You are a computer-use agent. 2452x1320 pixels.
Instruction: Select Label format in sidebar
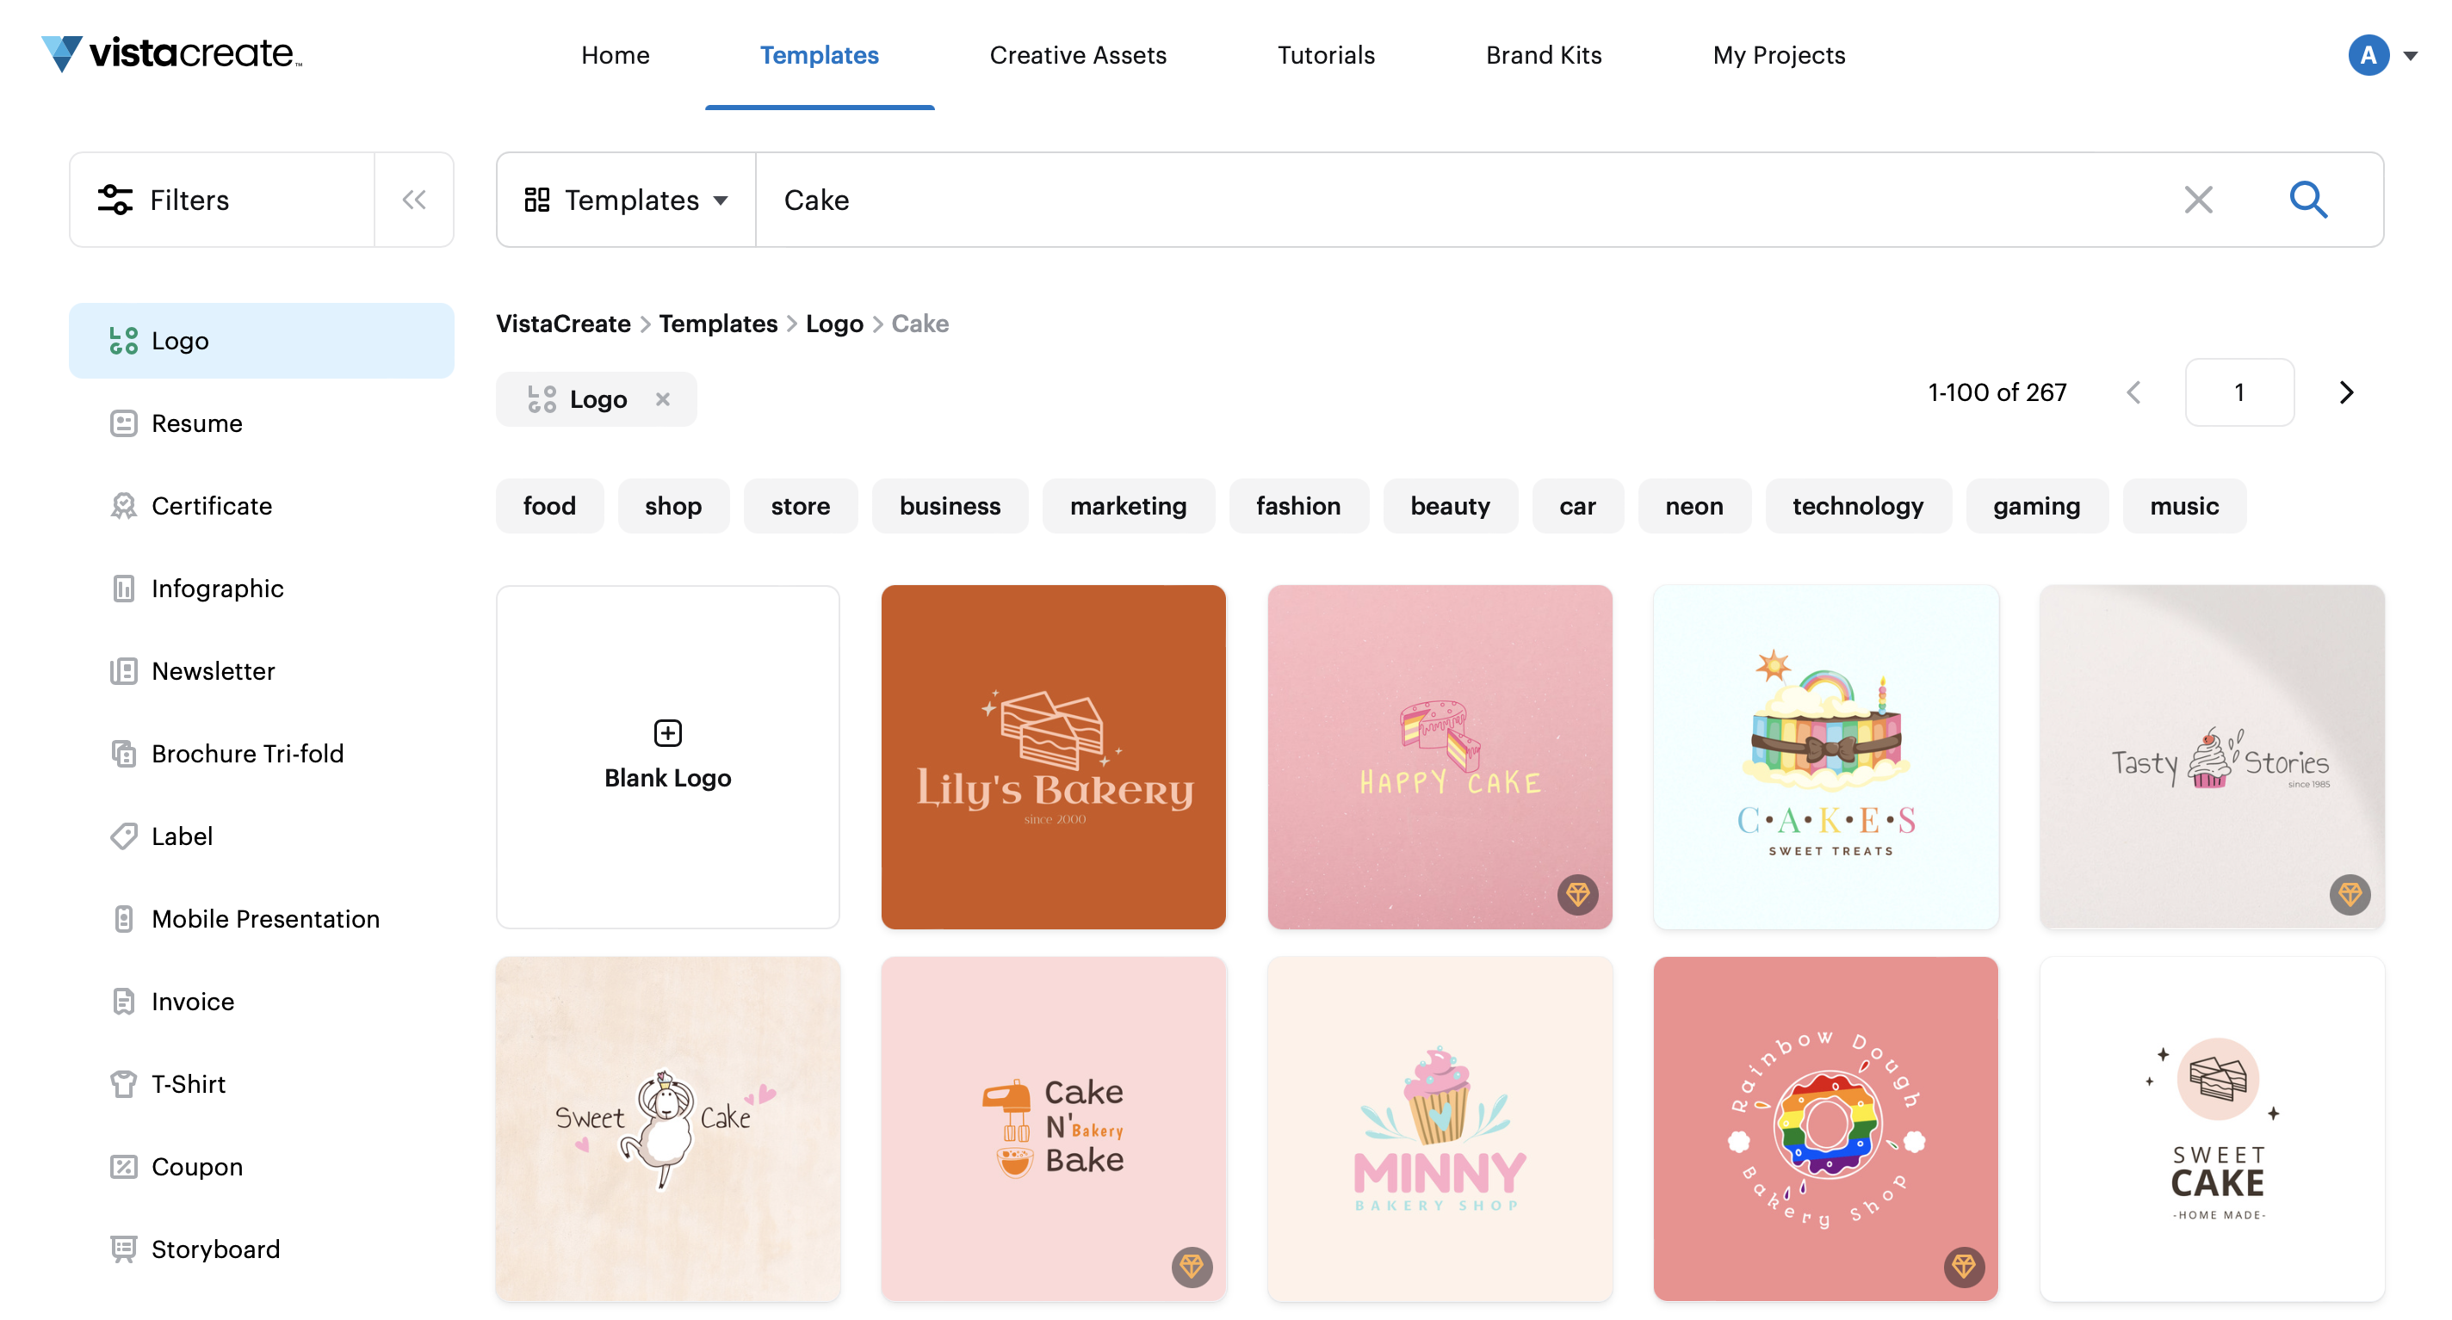pyautogui.click(x=261, y=836)
